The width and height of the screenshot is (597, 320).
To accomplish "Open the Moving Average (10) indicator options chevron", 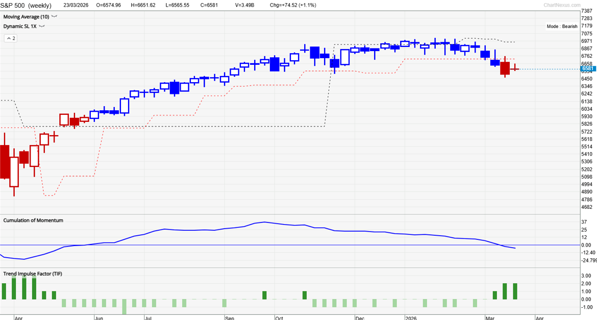I will pyautogui.click(x=53, y=16).
